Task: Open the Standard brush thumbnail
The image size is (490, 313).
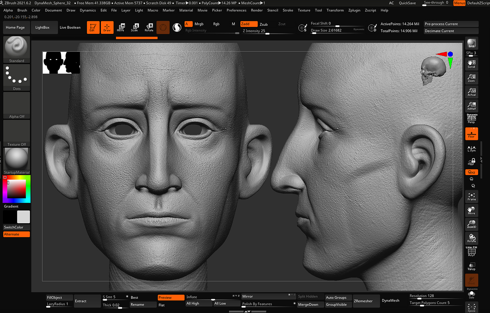Action: pyautogui.click(x=17, y=49)
